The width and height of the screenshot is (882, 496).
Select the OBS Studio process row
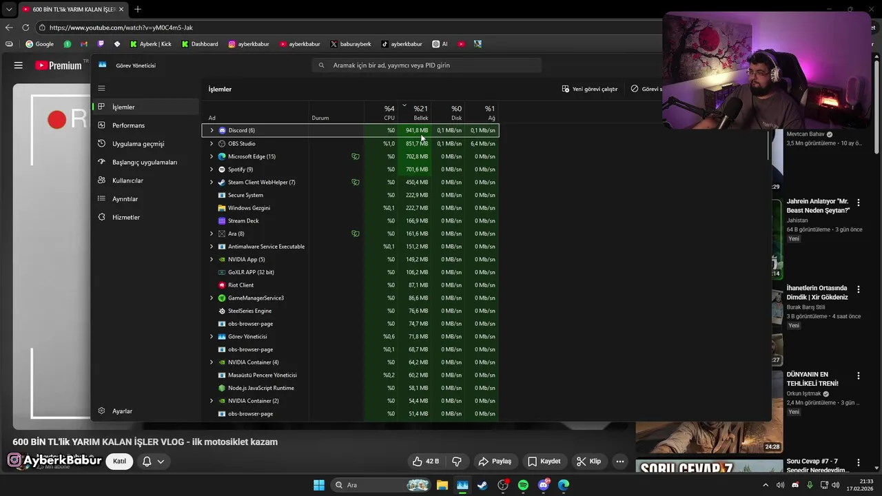coord(350,143)
